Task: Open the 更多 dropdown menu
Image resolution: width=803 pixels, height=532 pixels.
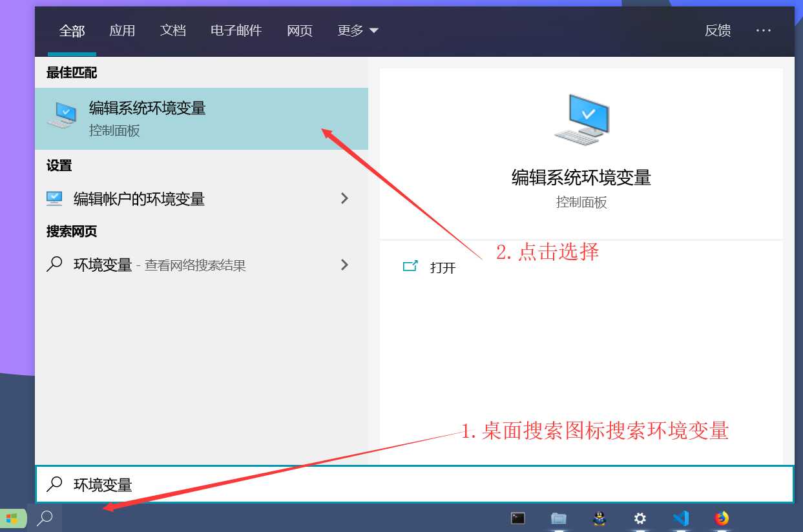Action: click(358, 31)
